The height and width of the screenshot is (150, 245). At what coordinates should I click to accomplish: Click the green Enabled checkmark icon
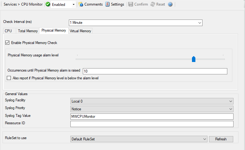point(48,4)
